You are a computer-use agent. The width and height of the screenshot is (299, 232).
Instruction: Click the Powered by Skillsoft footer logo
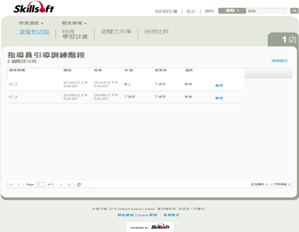click(x=150, y=227)
